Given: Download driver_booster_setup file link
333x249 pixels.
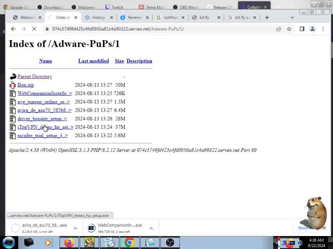Looking at the screenshot, I should point(42,119).
